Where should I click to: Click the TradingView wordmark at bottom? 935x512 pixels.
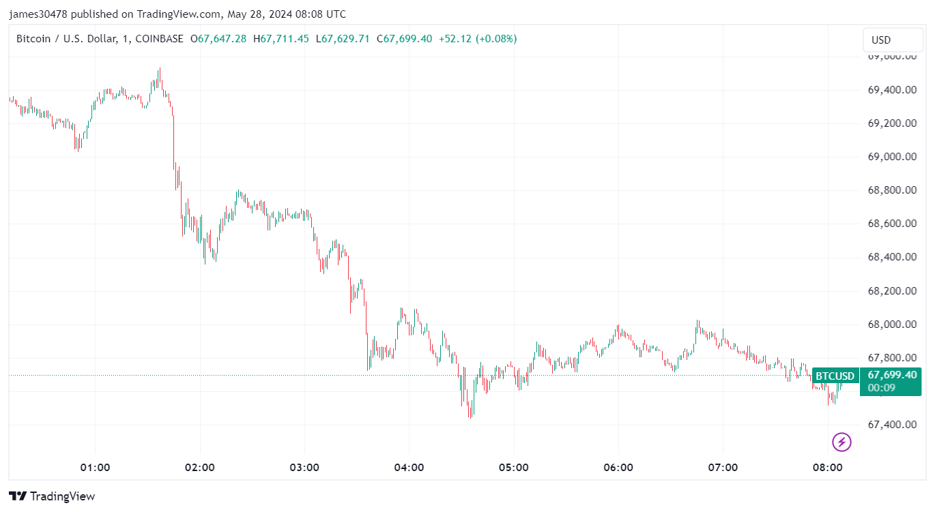[x=63, y=496]
